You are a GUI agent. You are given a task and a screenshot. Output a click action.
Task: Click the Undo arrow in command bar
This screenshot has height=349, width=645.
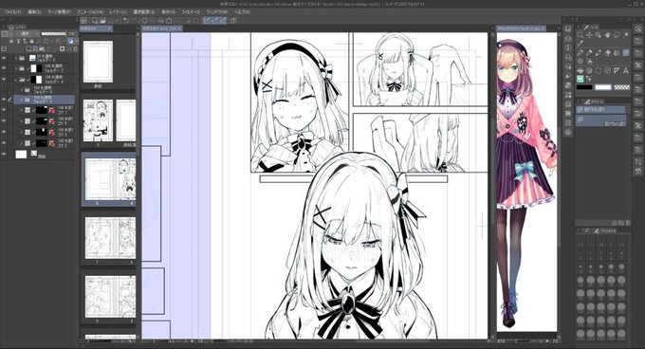point(126,21)
